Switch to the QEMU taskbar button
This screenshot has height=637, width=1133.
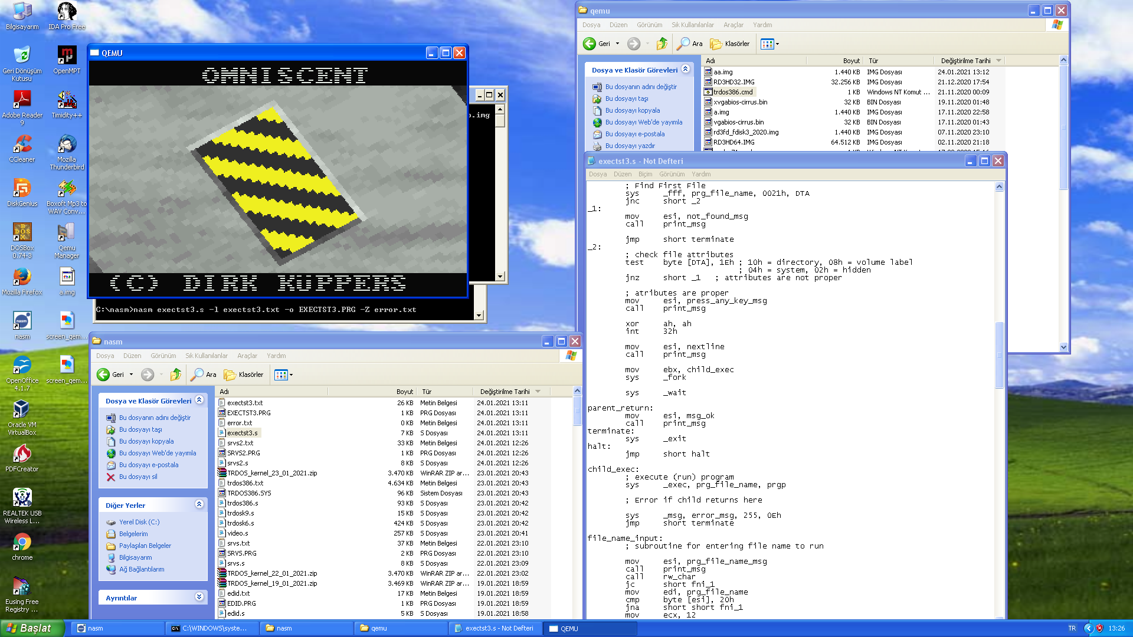[x=590, y=628]
